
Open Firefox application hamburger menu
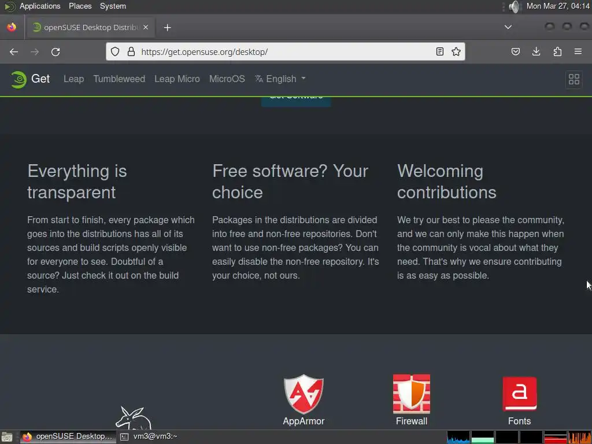click(578, 51)
